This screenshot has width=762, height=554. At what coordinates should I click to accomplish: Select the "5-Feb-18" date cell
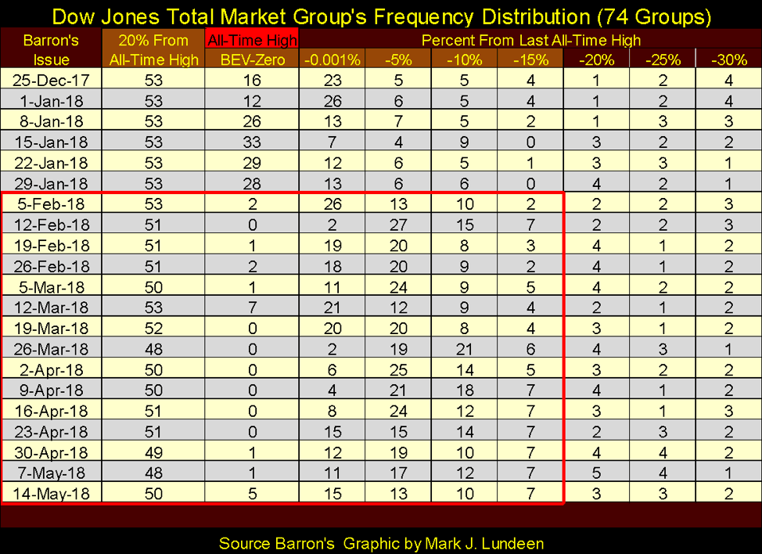[x=51, y=203]
